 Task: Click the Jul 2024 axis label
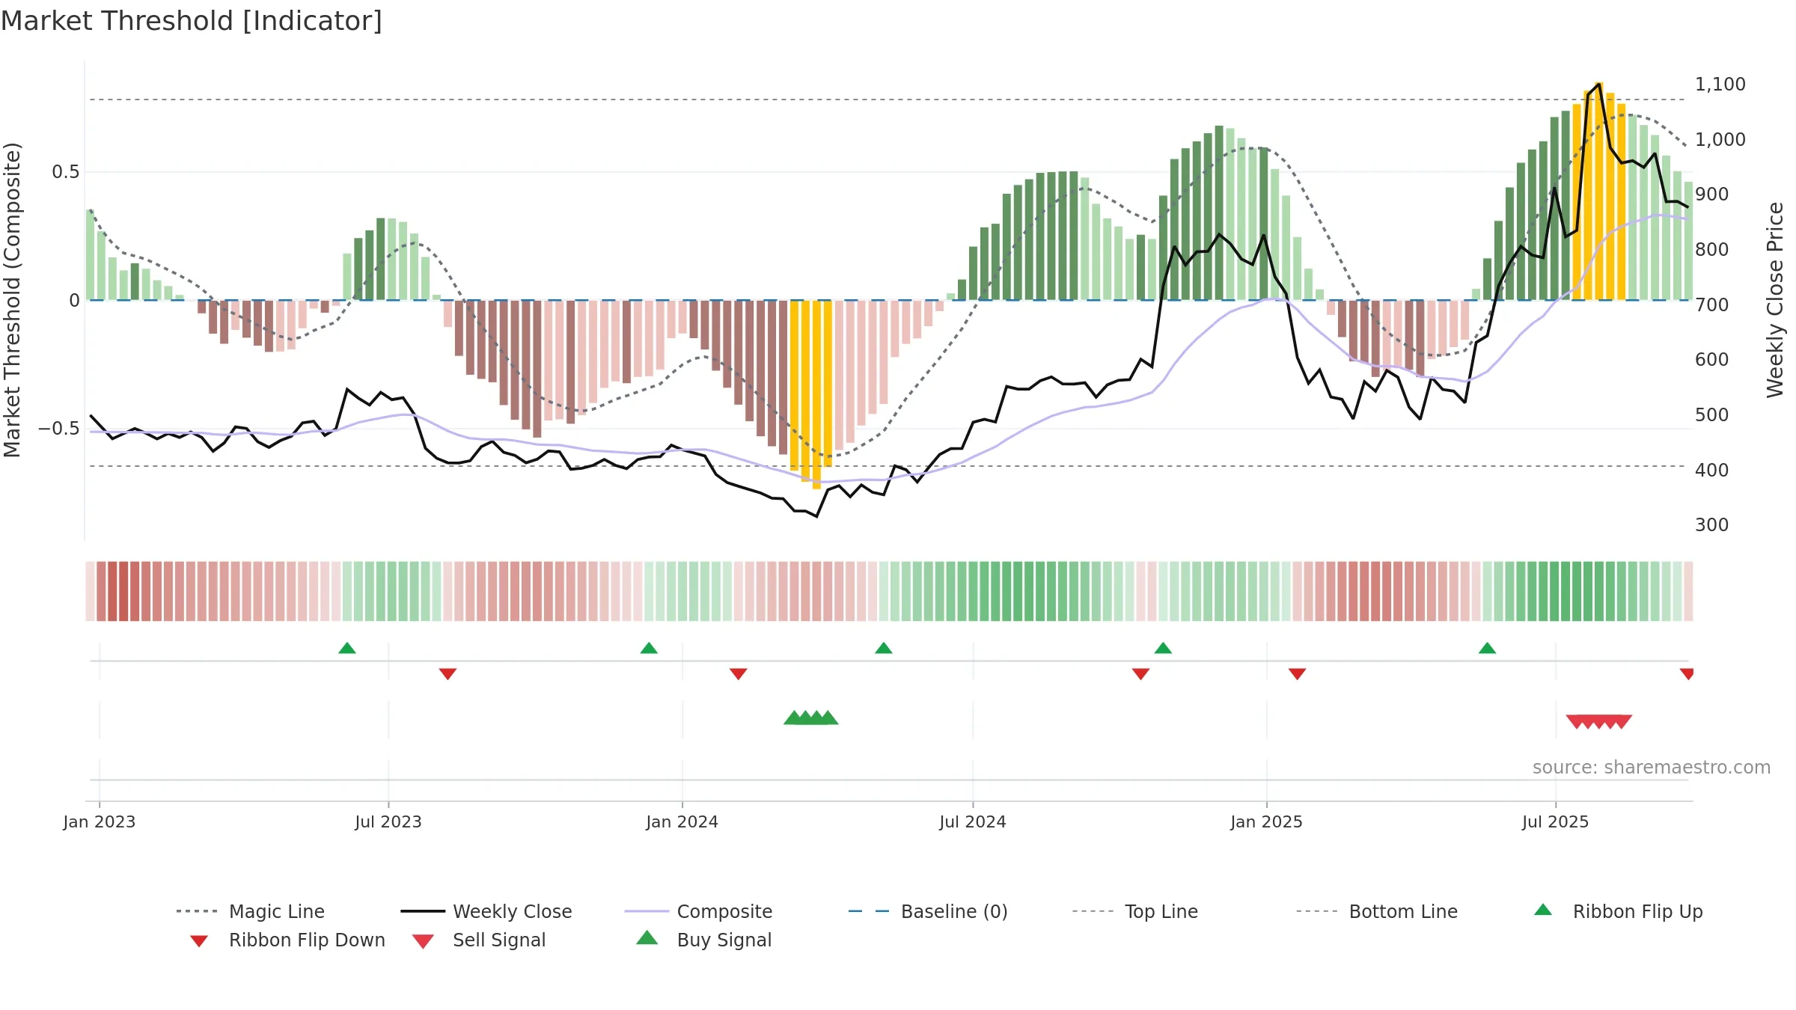click(973, 822)
